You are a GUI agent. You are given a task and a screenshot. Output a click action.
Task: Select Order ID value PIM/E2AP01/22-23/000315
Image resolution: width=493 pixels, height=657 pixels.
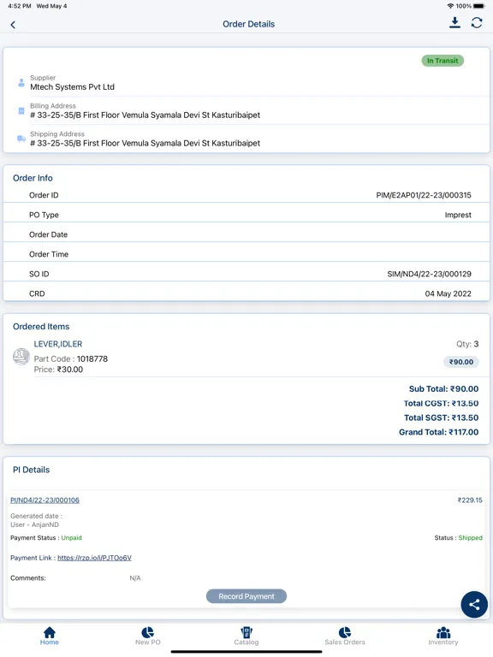[x=424, y=195]
